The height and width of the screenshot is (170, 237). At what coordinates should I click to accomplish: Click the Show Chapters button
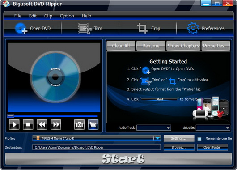tap(183, 46)
